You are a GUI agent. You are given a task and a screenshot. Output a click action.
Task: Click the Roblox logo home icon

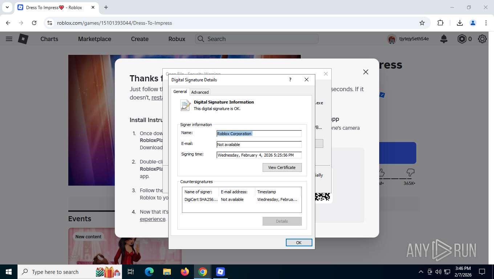click(x=23, y=39)
